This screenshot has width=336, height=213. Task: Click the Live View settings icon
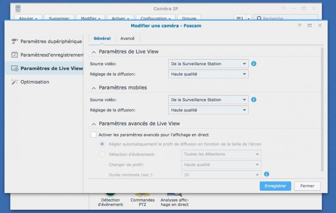coord(15,69)
